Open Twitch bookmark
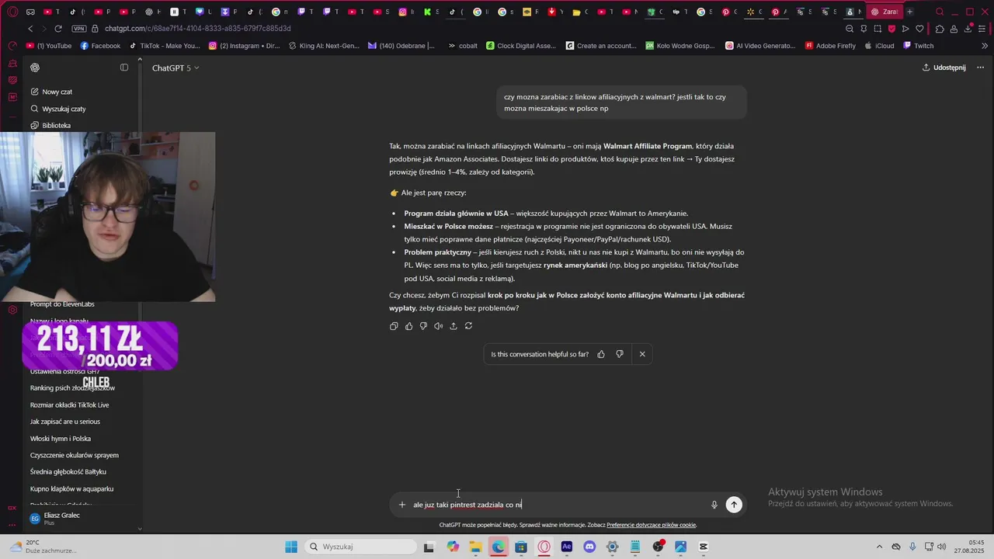Screen dimensions: 994x559 918,46
